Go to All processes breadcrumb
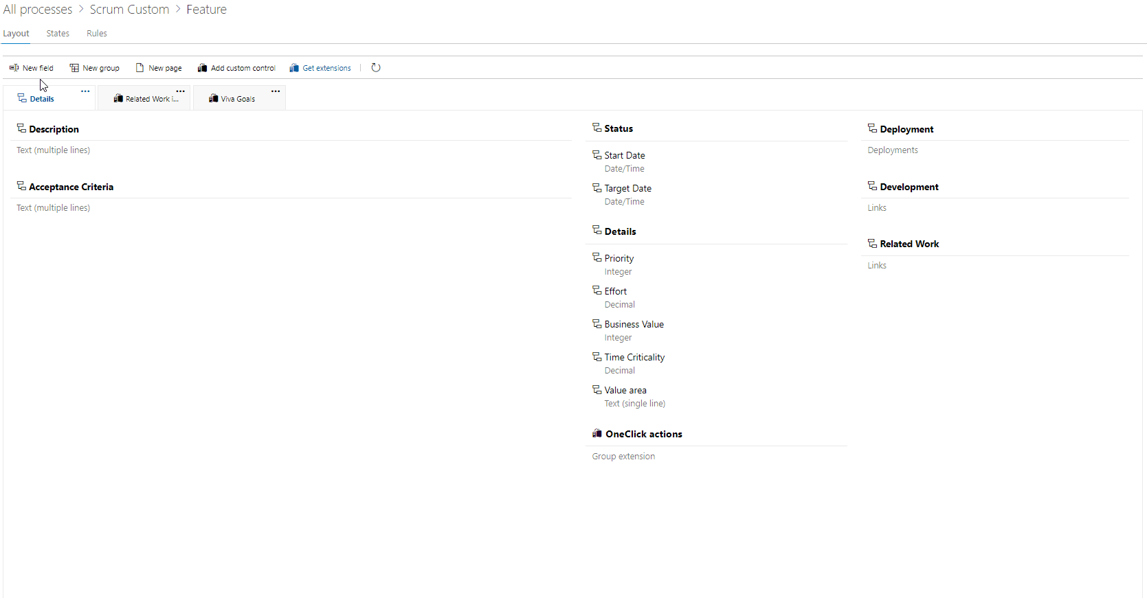1147x598 pixels. pos(38,10)
